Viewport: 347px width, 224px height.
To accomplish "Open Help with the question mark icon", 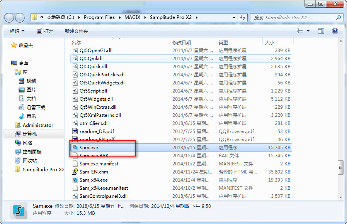I will tap(335, 31).
